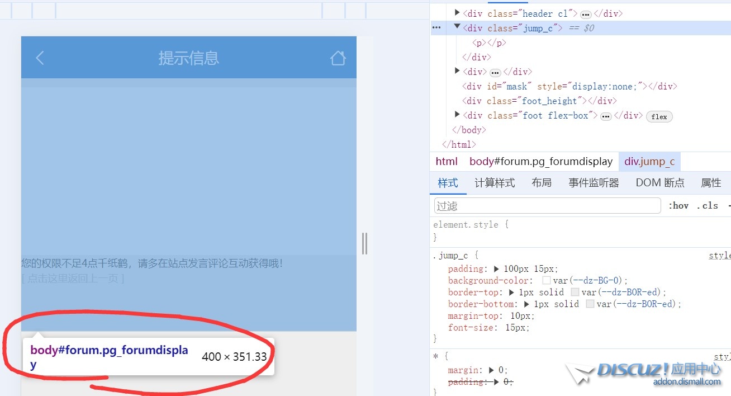Toggle the .cls class editor
Image resolution: width=731 pixels, height=396 pixels.
(708, 206)
